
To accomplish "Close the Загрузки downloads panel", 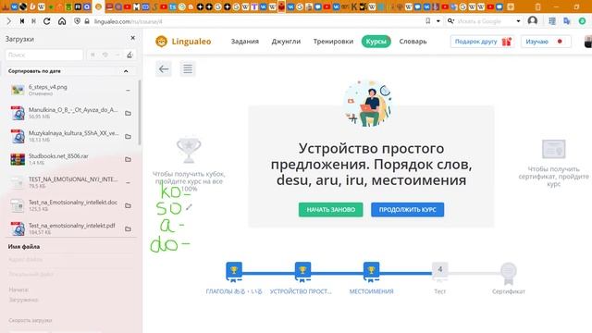I will click(132, 38).
